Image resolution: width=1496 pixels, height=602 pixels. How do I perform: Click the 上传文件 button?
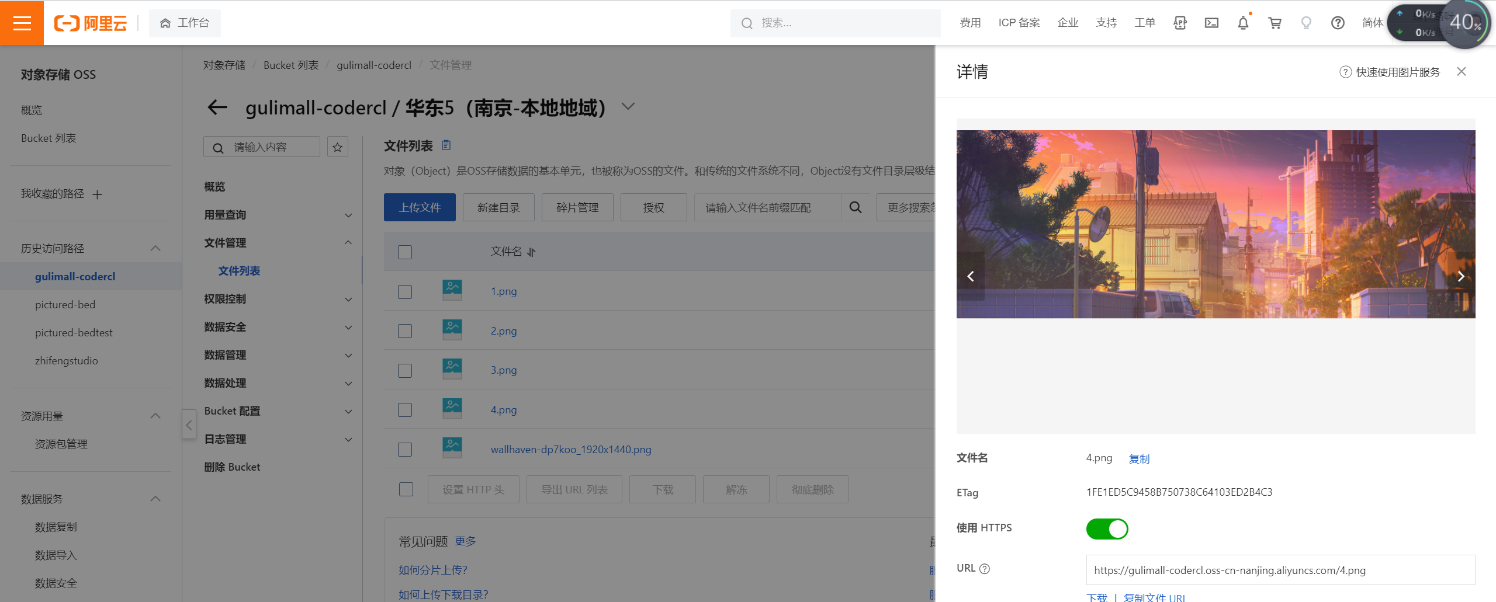pyautogui.click(x=420, y=207)
